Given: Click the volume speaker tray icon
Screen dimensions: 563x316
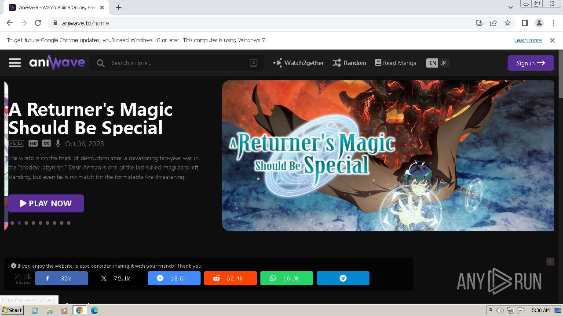Looking at the screenshot, I should [x=500, y=310].
